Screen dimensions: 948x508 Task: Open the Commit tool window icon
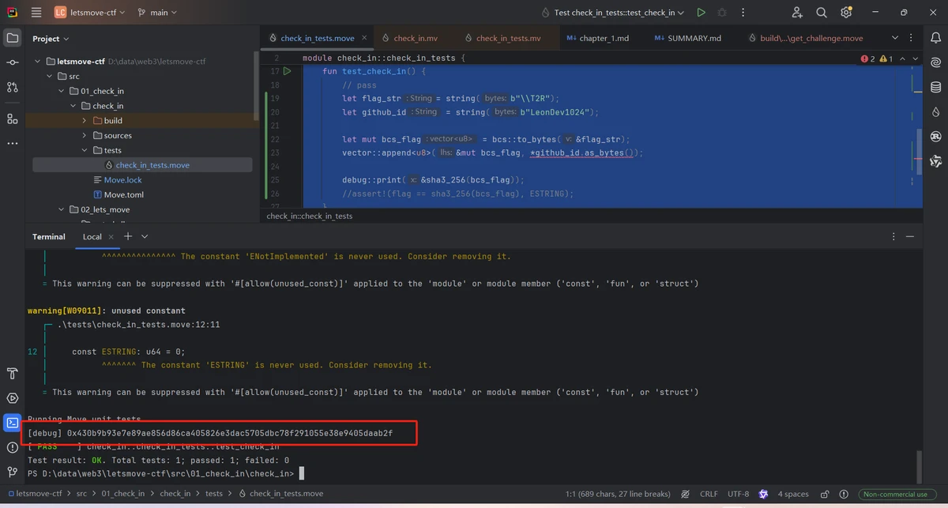coord(12,62)
